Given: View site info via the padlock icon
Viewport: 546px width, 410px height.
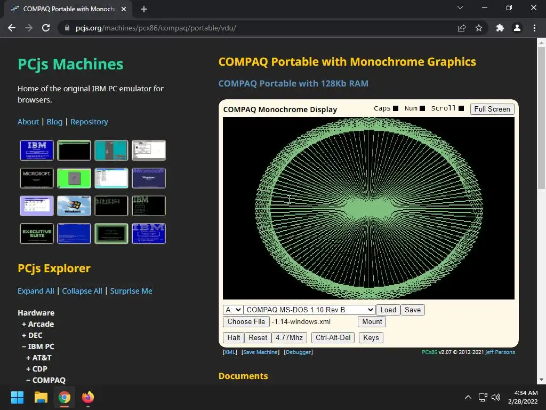Looking at the screenshot, I should pos(67,28).
